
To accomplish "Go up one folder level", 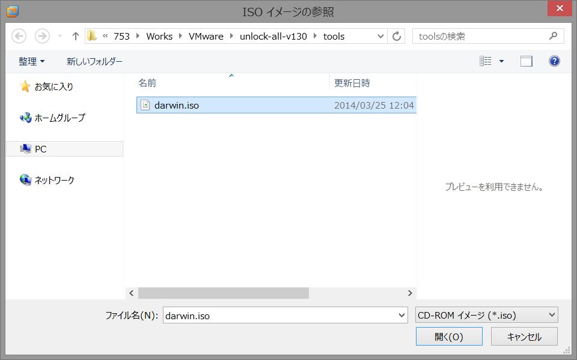I will 76,36.
